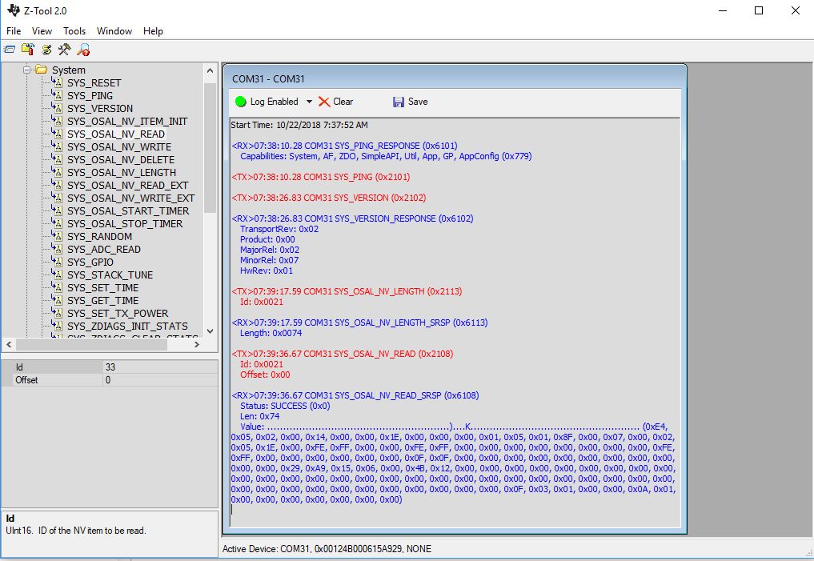Click the script tool icon in the toolbar
The height and width of the screenshot is (561, 814).
tap(46, 49)
